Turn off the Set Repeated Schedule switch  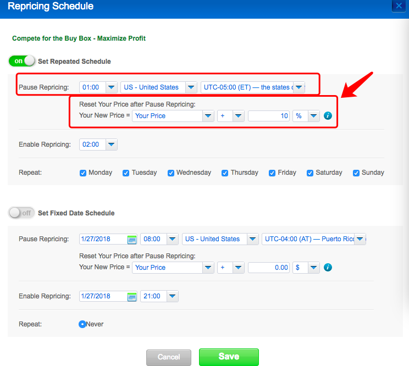(x=21, y=61)
